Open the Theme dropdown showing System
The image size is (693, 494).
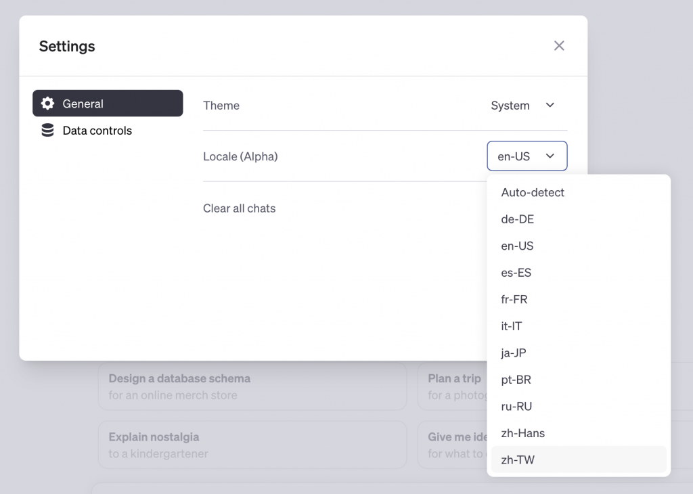coord(522,106)
